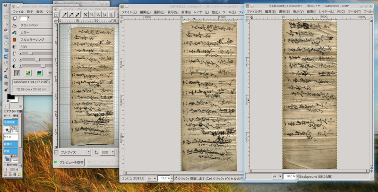Click the XSane RGB default enhancement icon
The width and height of the screenshot is (378, 192).
[x=17, y=73]
